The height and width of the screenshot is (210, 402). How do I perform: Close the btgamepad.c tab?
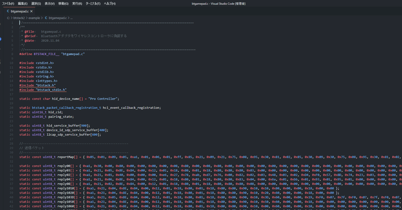point(31,11)
